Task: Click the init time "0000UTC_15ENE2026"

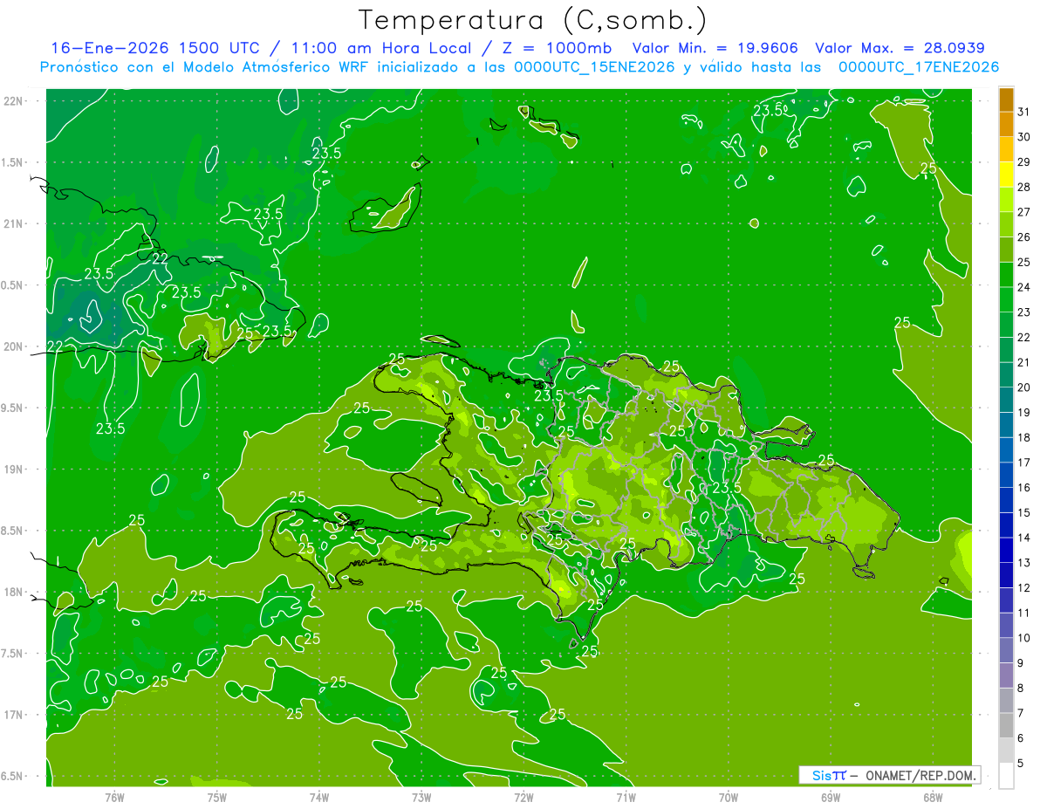Action: pyautogui.click(x=594, y=67)
